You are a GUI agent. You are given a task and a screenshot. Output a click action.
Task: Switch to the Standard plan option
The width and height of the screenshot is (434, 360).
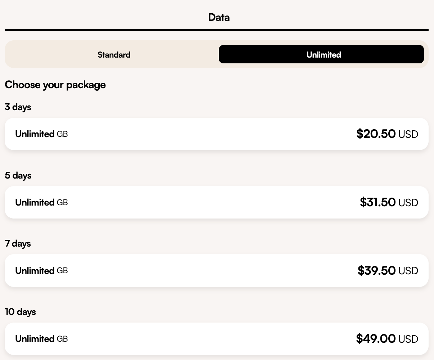coord(114,55)
